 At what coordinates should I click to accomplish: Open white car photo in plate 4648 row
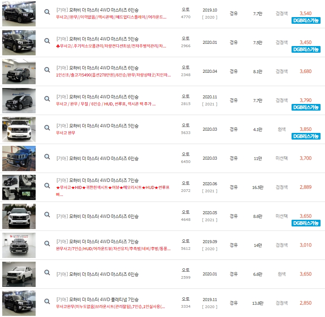tap(19, 216)
